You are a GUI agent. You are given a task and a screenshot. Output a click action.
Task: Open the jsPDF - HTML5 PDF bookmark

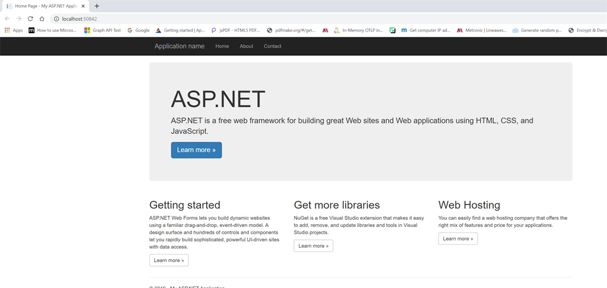[236, 30]
